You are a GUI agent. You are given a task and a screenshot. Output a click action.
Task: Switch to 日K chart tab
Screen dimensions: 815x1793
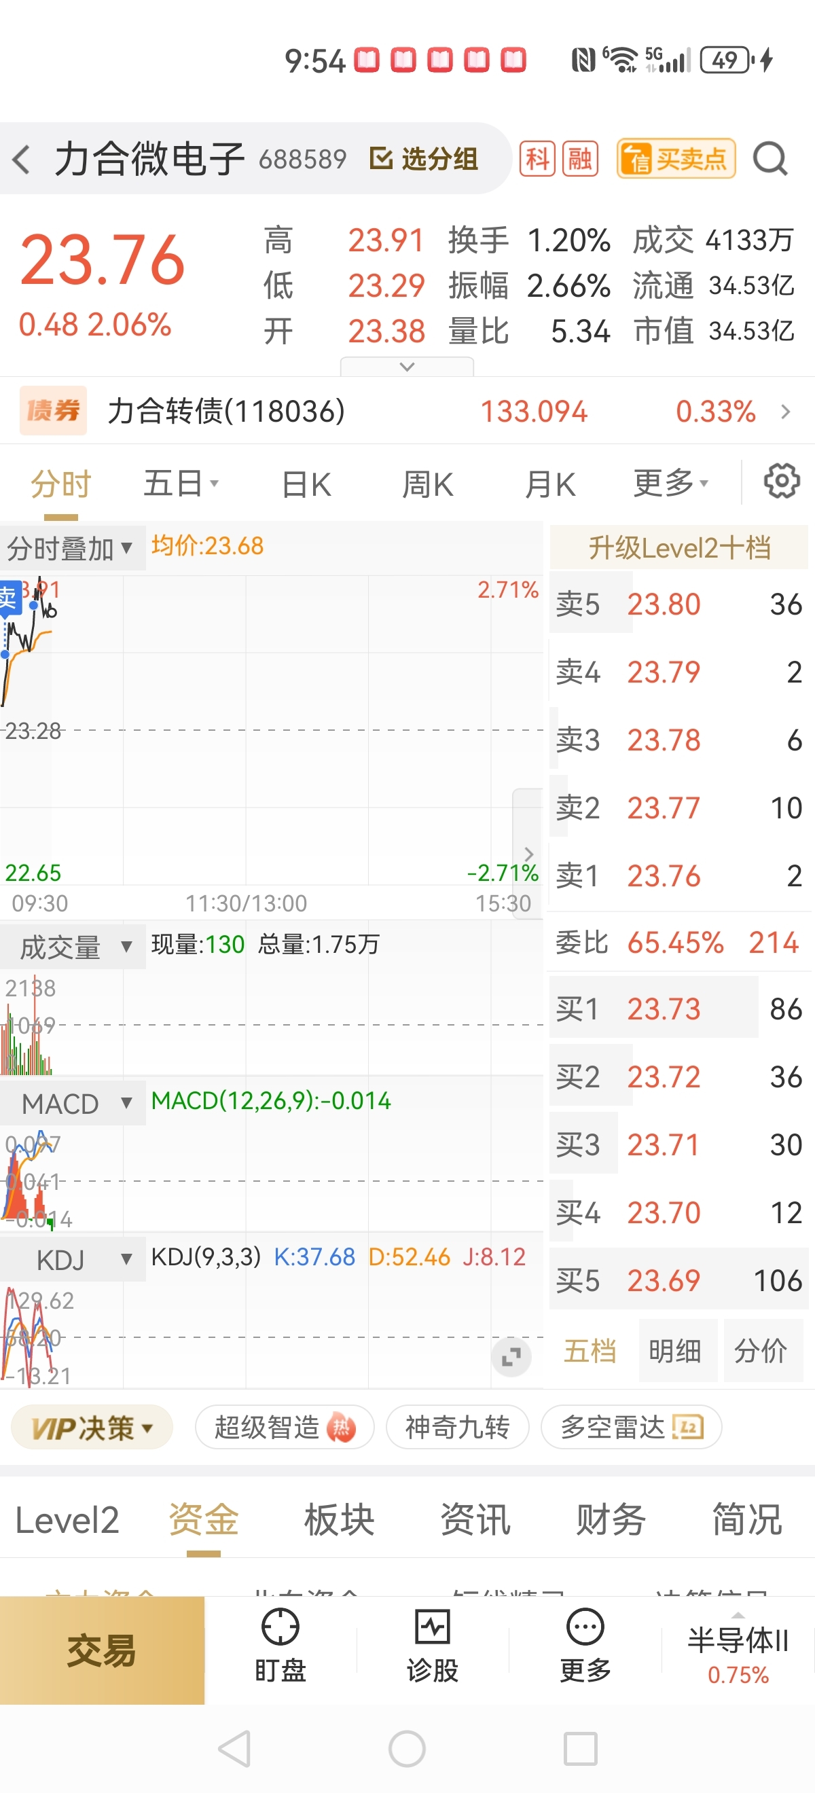click(307, 484)
